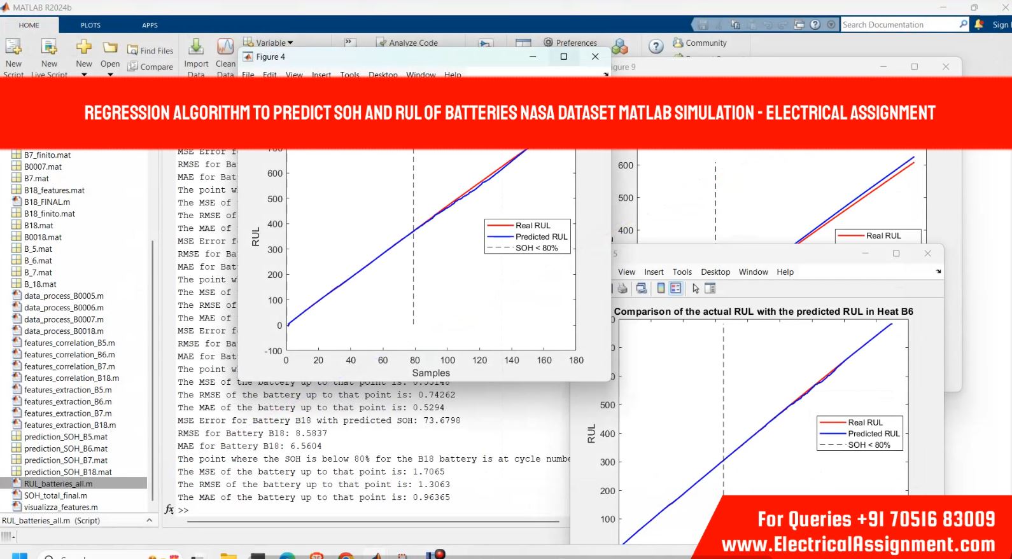Click the Link Plot icon in the B6 figure
Screen dimensions: 1012x559
tap(642, 288)
